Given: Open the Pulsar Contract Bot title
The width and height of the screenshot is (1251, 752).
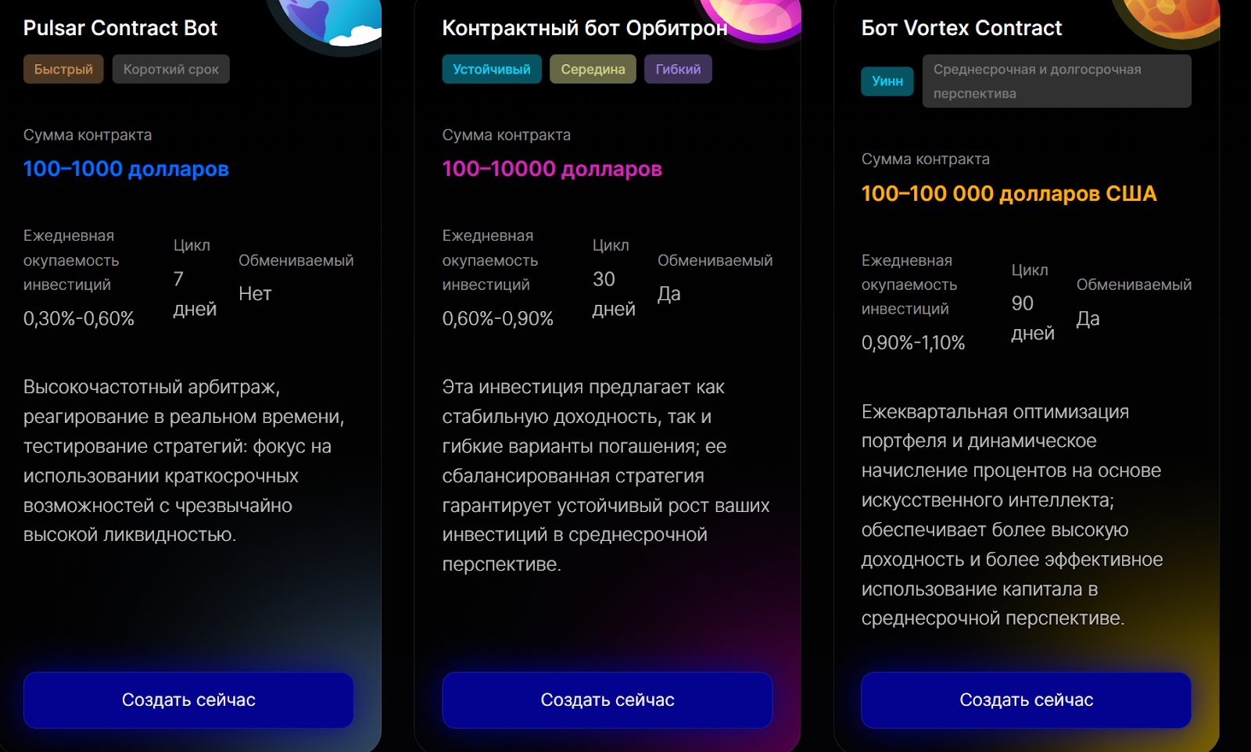Looking at the screenshot, I should (120, 28).
